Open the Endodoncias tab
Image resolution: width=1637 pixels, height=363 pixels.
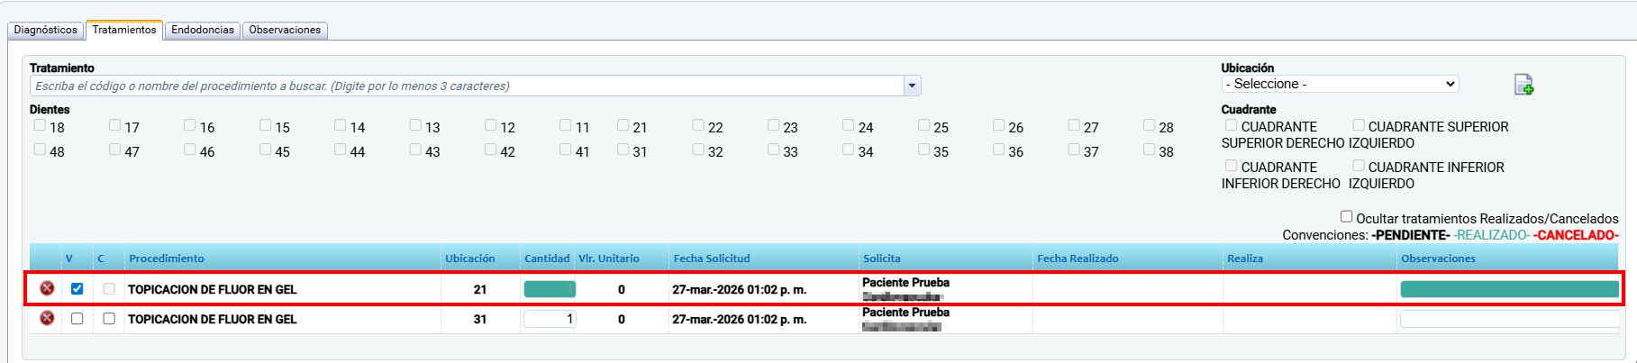coord(203,30)
